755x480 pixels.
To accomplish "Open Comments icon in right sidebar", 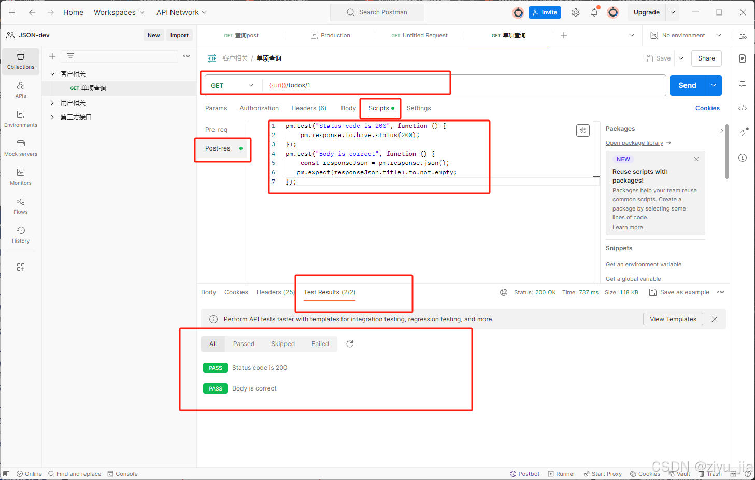I will pos(743,83).
